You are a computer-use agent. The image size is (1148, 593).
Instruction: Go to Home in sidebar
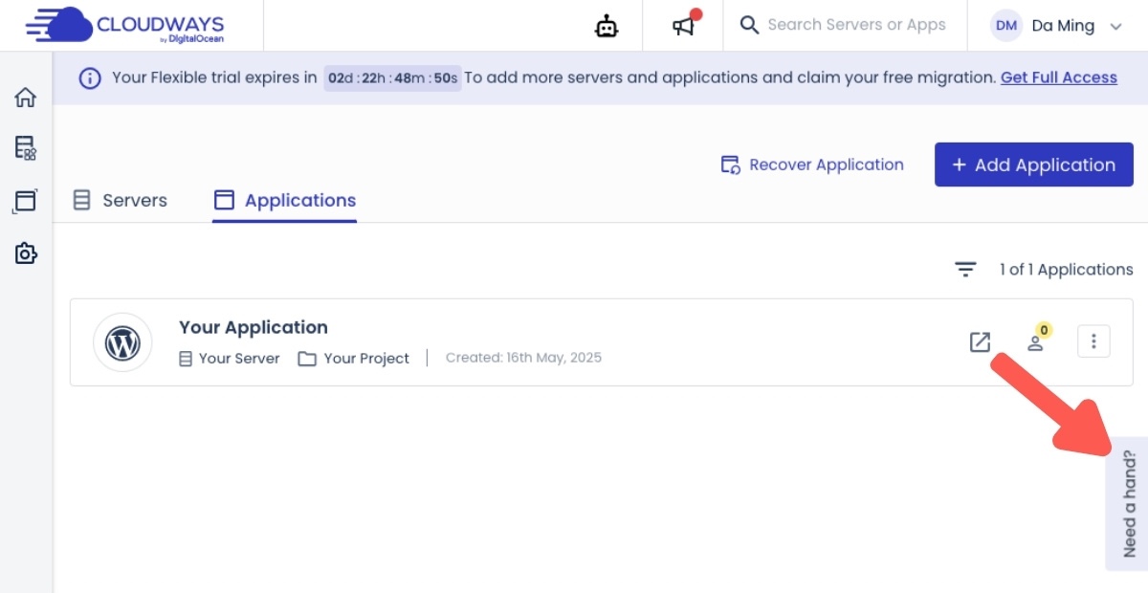[x=26, y=98]
